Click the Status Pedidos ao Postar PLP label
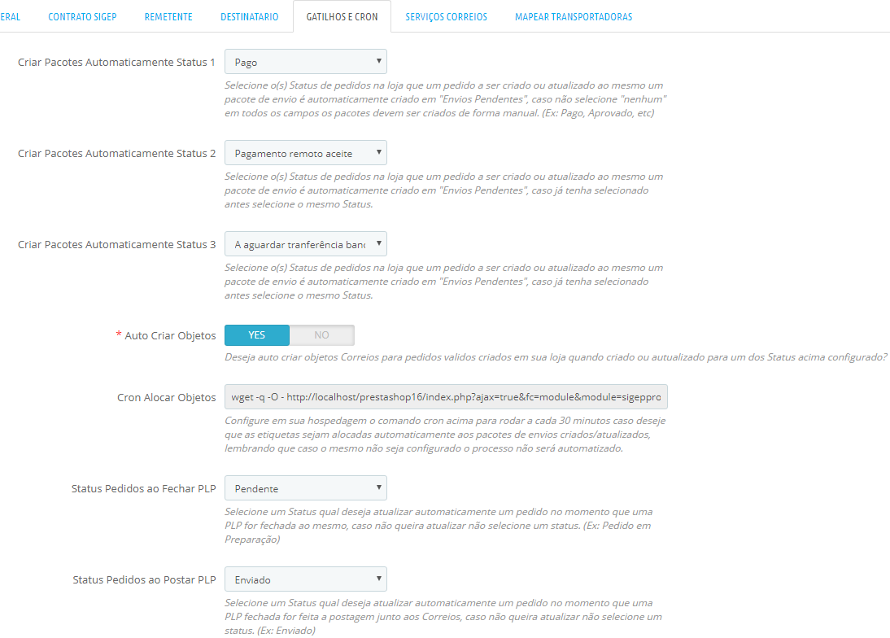Image resolution: width=890 pixels, height=638 pixels. pyautogui.click(x=144, y=580)
